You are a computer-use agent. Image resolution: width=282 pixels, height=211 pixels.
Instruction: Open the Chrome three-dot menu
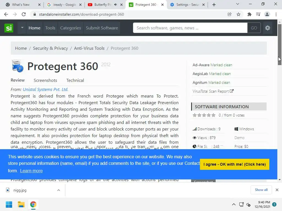coord(276,14)
